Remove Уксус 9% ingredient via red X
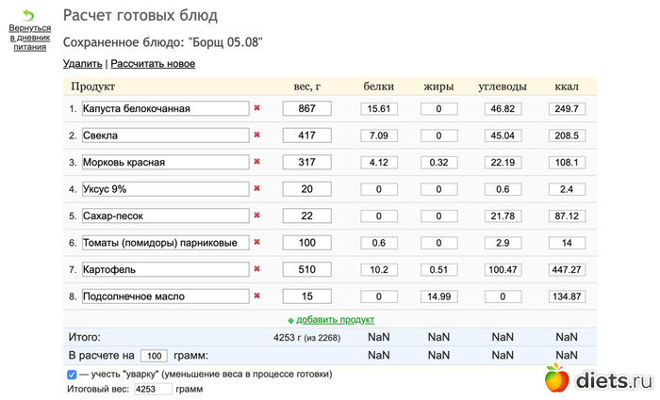 click(256, 189)
